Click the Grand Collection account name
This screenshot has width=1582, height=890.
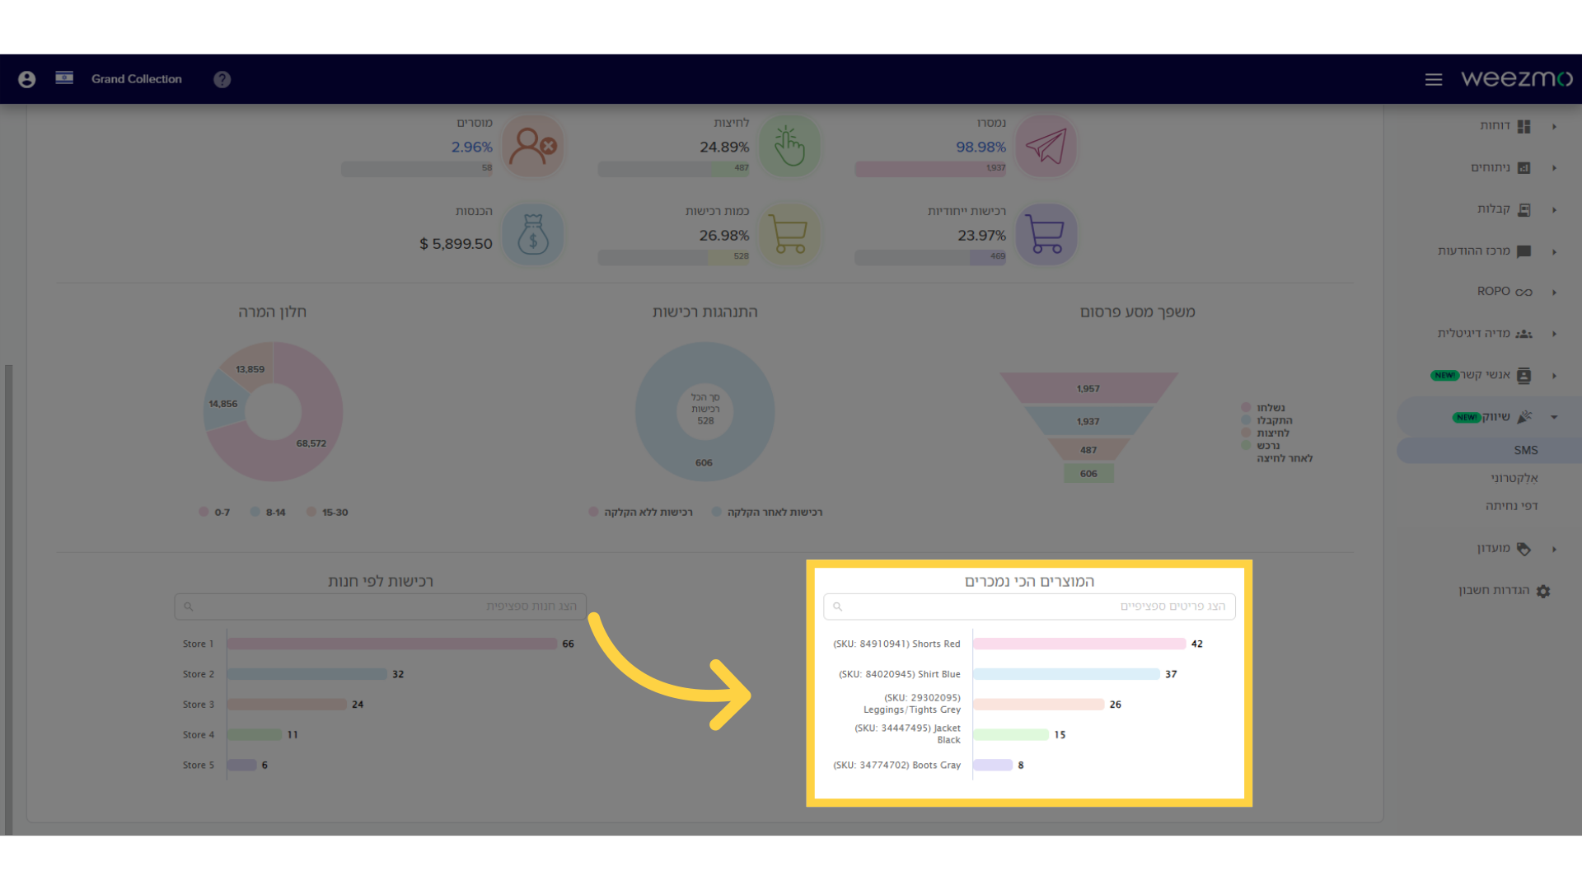coord(136,79)
